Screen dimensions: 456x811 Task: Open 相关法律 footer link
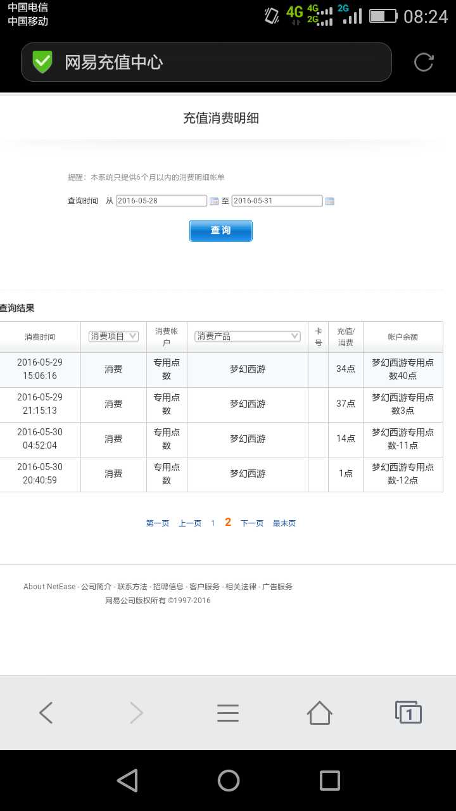pos(241,587)
